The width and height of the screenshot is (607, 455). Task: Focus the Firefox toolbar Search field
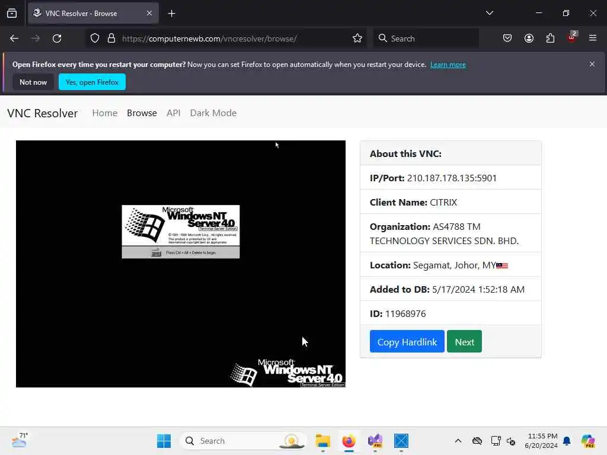[x=426, y=39]
